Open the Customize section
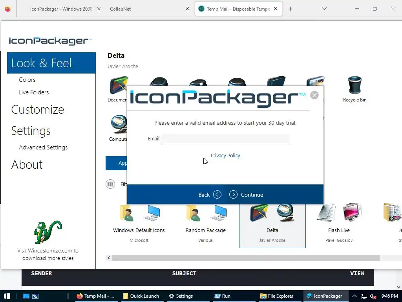This screenshot has height=302, width=402. (x=38, y=110)
